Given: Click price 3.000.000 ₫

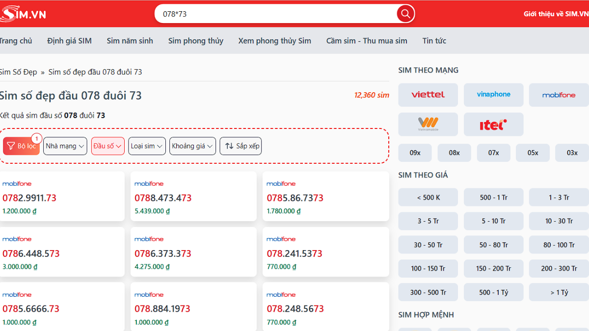Looking at the screenshot, I should click(x=20, y=267).
